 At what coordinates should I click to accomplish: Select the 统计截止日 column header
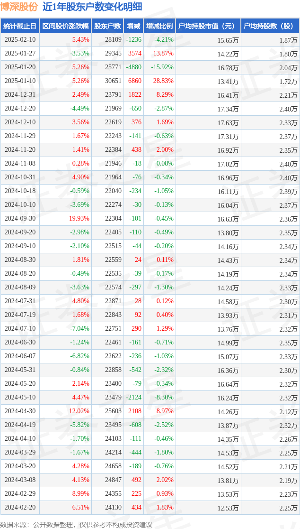20,26
